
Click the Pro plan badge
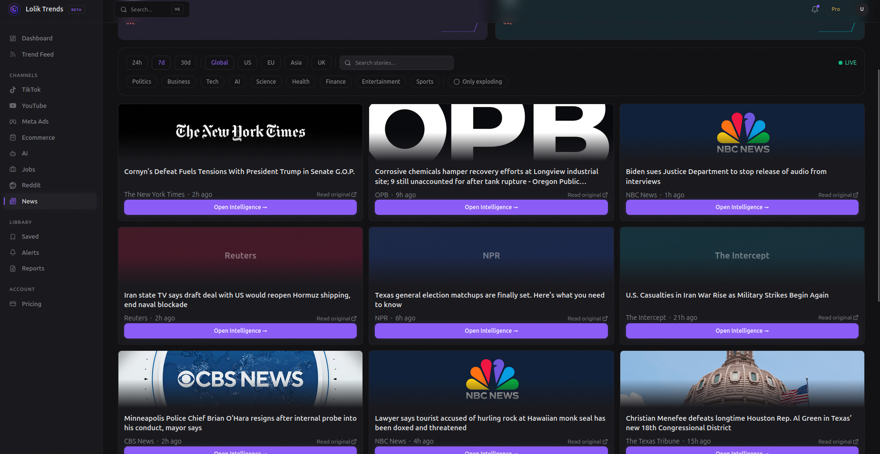point(836,9)
